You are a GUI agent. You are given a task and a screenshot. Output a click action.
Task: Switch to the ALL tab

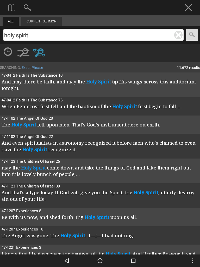click(10, 21)
